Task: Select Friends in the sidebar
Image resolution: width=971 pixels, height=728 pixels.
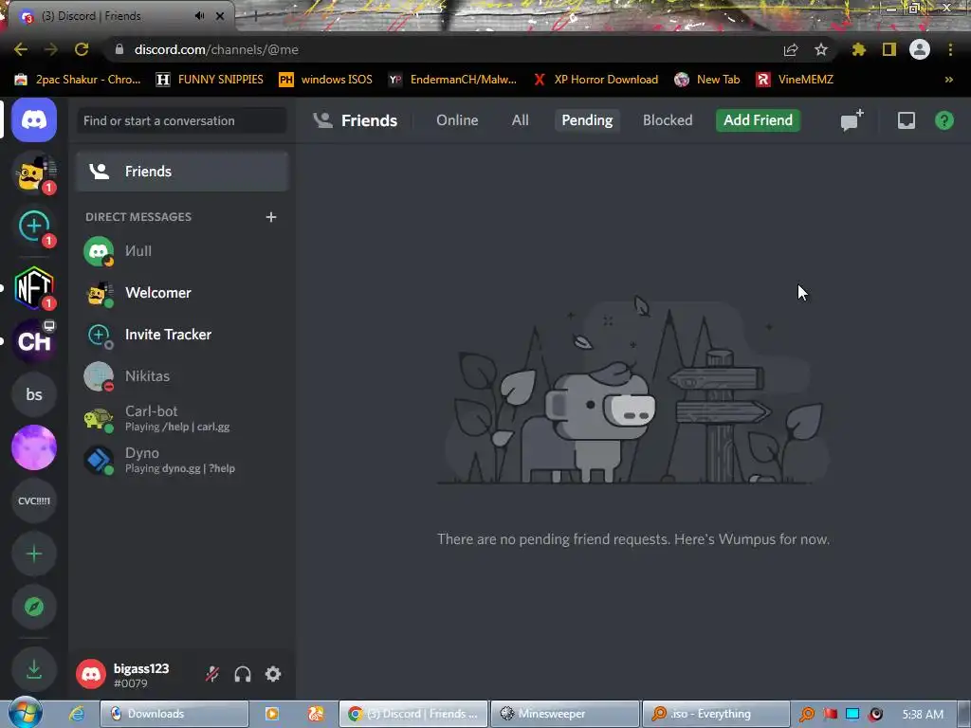Action: click(x=182, y=172)
